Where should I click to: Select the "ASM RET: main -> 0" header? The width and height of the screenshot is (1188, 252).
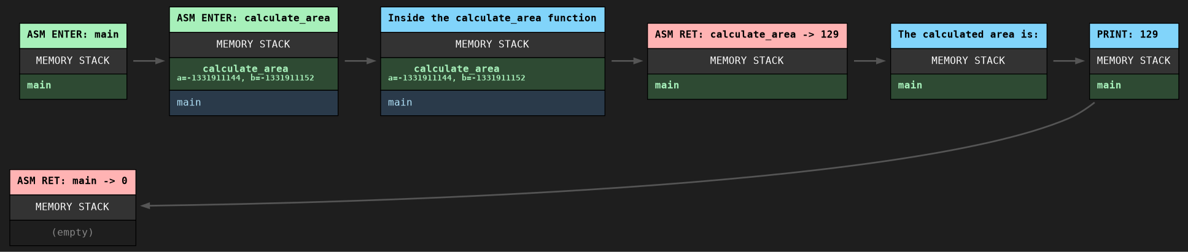72,183
